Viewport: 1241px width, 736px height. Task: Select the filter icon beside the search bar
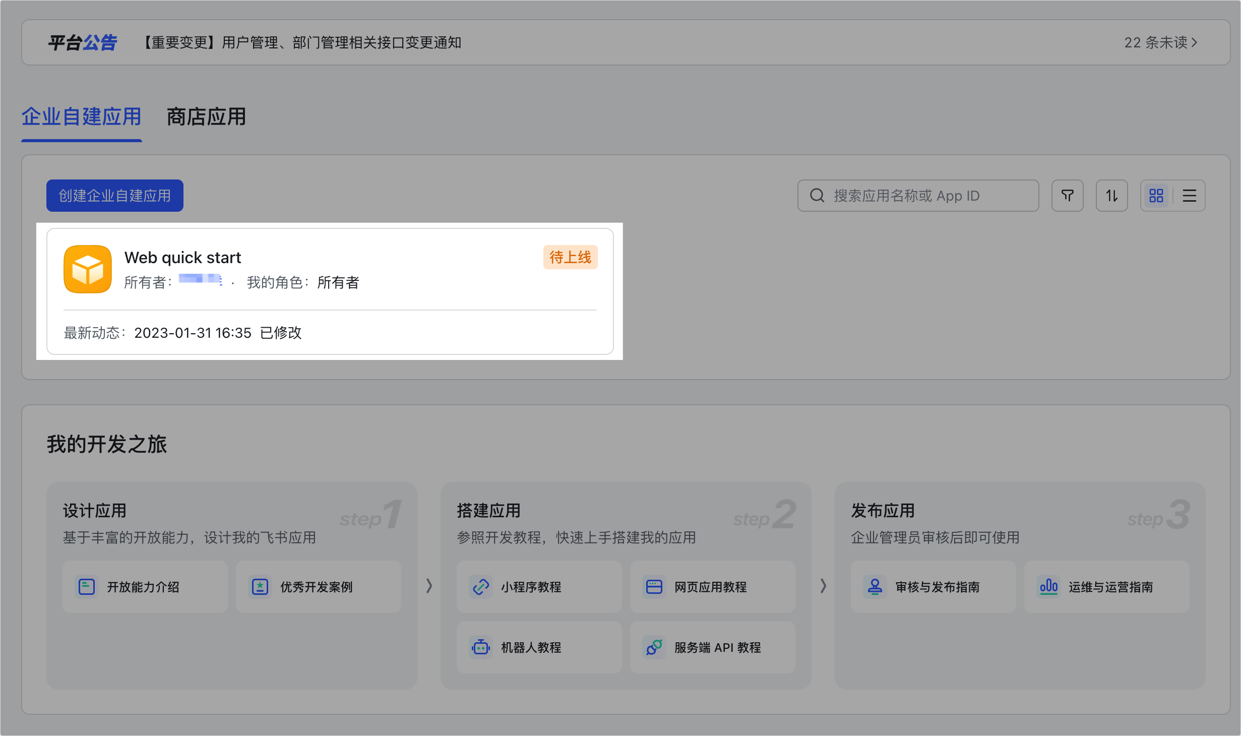1067,196
